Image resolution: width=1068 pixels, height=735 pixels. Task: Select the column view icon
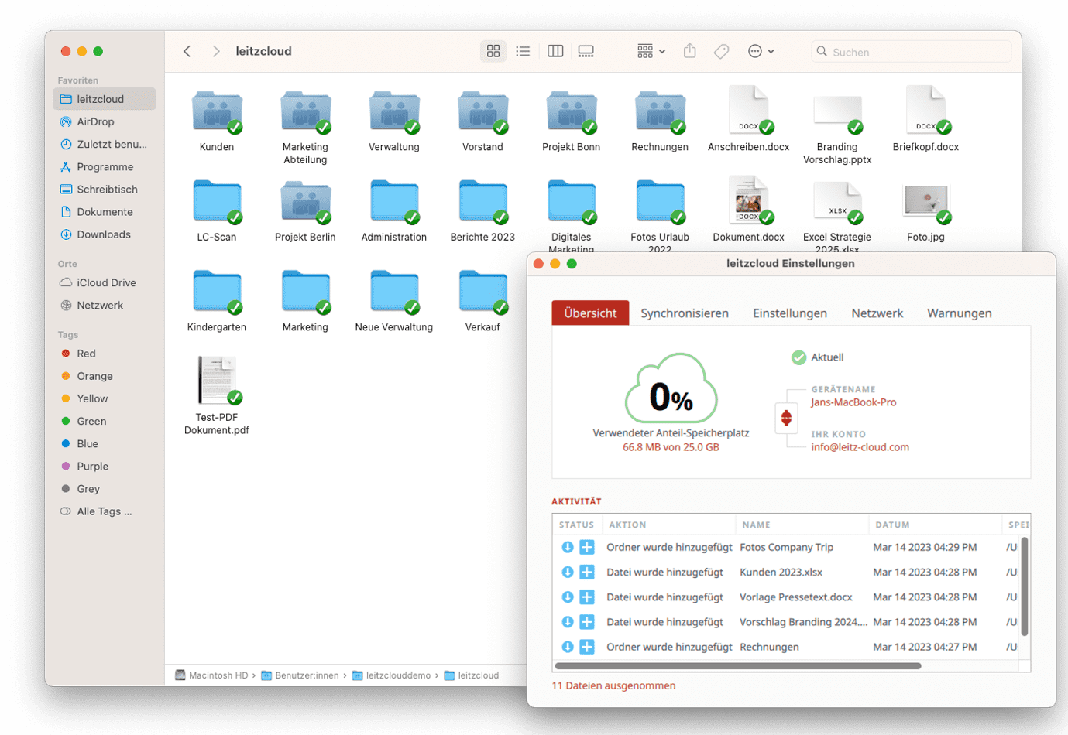(555, 50)
